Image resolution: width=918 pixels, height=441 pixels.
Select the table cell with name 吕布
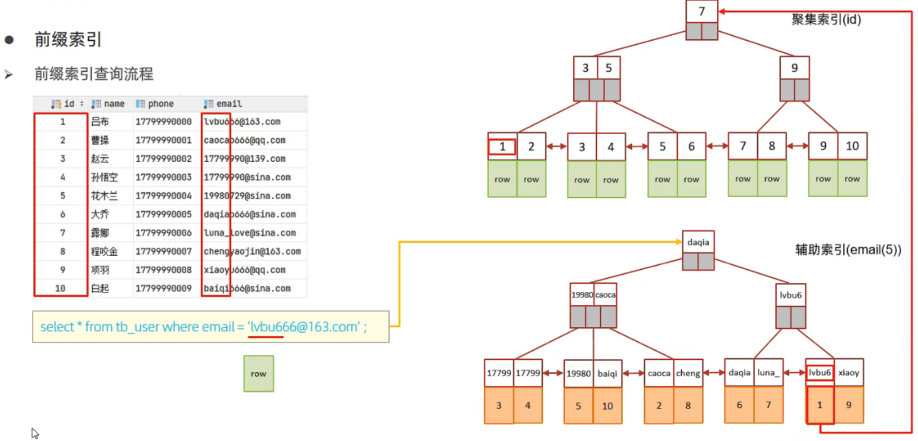point(100,122)
